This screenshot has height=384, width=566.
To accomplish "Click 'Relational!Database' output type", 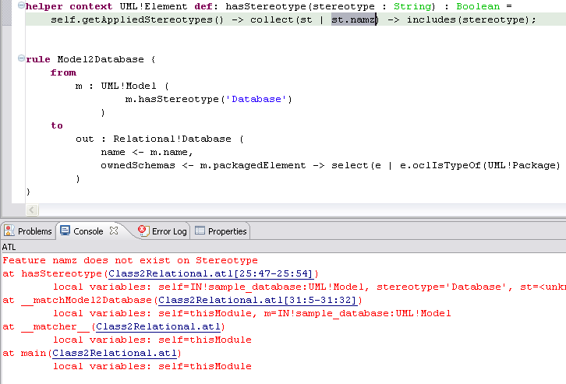I will pyautogui.click(x=172, y=139).
